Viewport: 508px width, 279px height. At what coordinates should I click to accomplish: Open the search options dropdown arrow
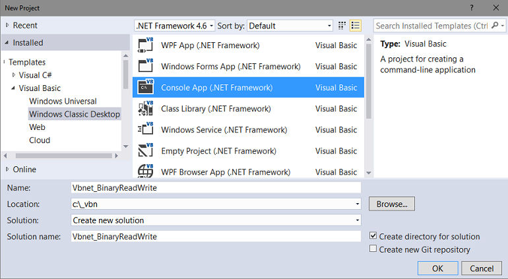502,26
